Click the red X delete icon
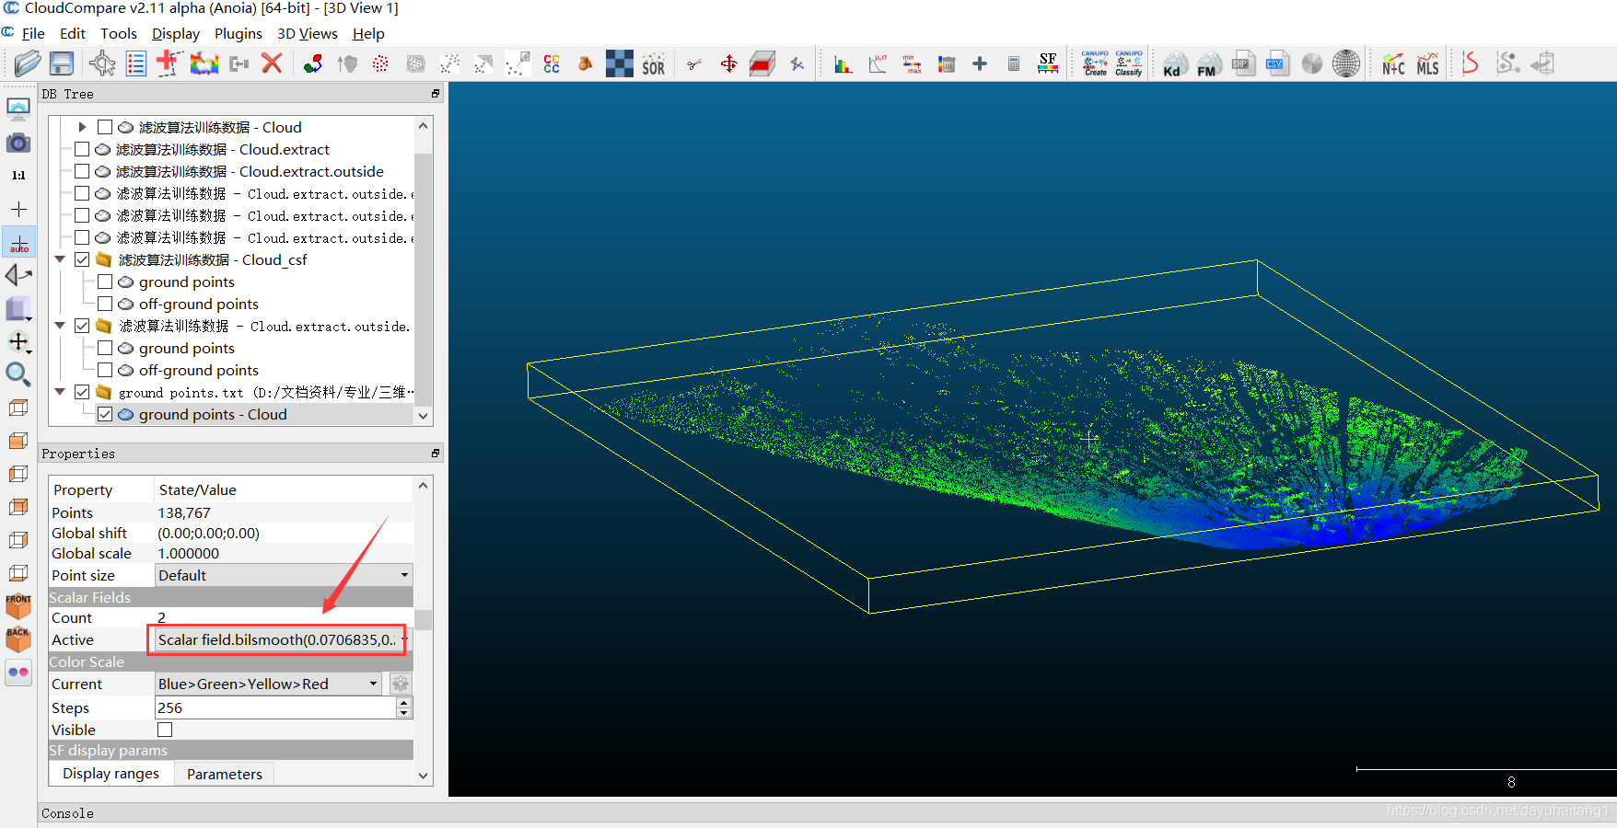Viewport: 1617px width, 828px height. coord(272,63)
